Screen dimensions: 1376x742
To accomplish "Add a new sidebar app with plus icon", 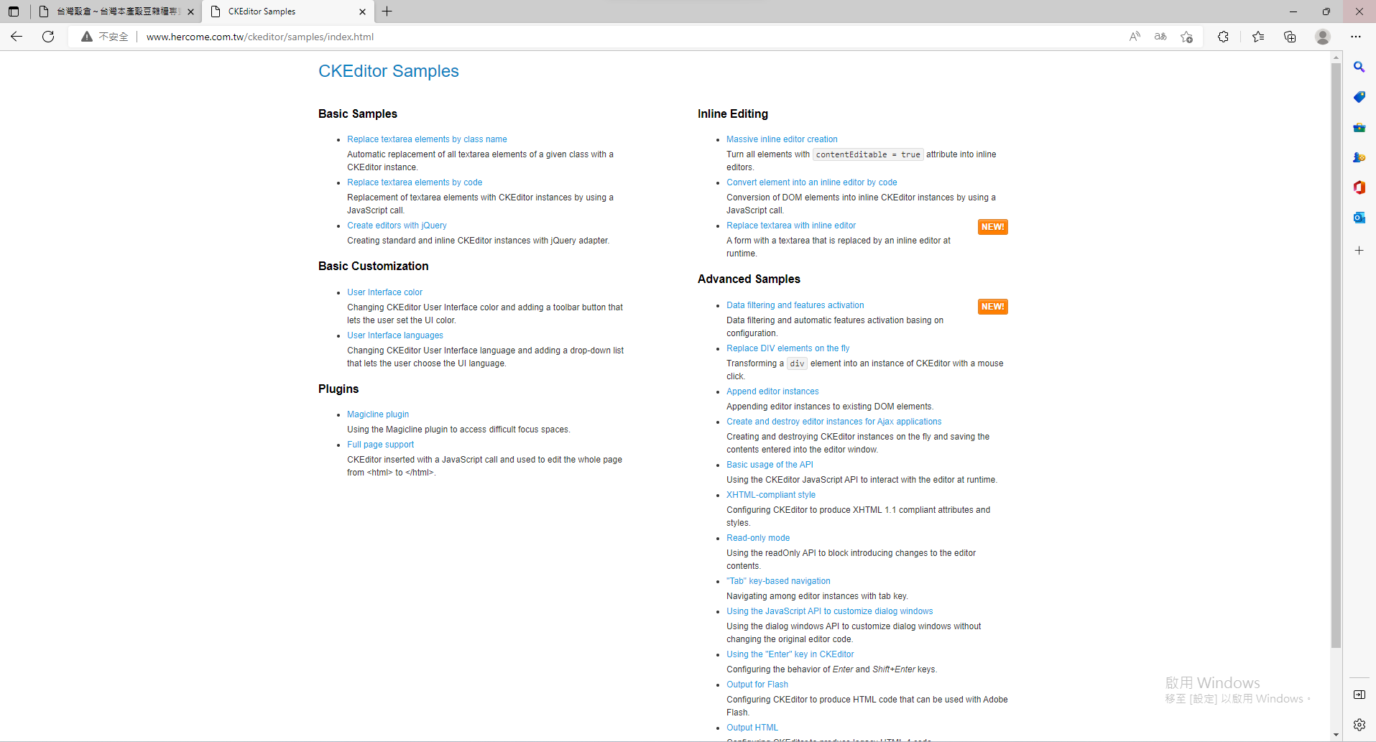I will 1359,251.
